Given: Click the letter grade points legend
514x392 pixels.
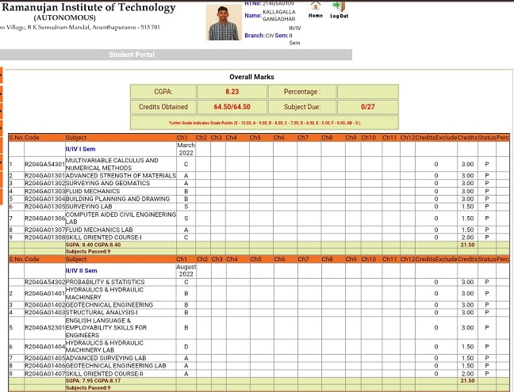Looking at the screenshot, I should (x=264, y=123).
